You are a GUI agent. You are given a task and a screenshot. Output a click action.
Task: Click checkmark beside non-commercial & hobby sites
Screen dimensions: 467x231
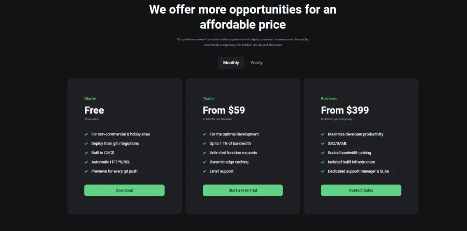click(x=86, y=134)
